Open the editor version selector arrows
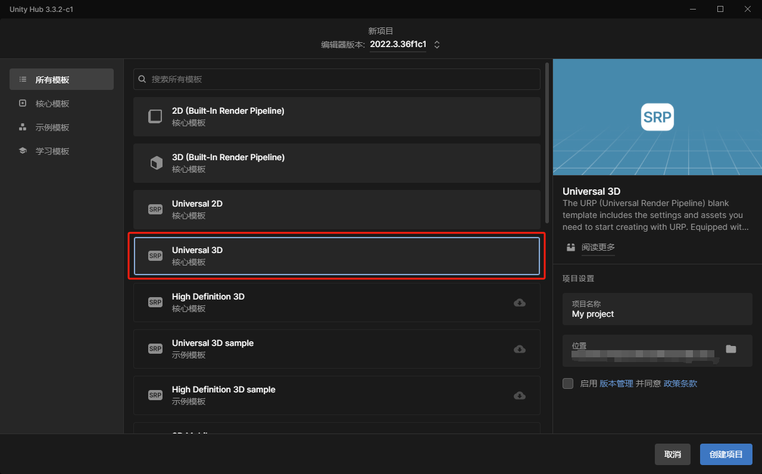The image size is (762, 474). point(437,45)
